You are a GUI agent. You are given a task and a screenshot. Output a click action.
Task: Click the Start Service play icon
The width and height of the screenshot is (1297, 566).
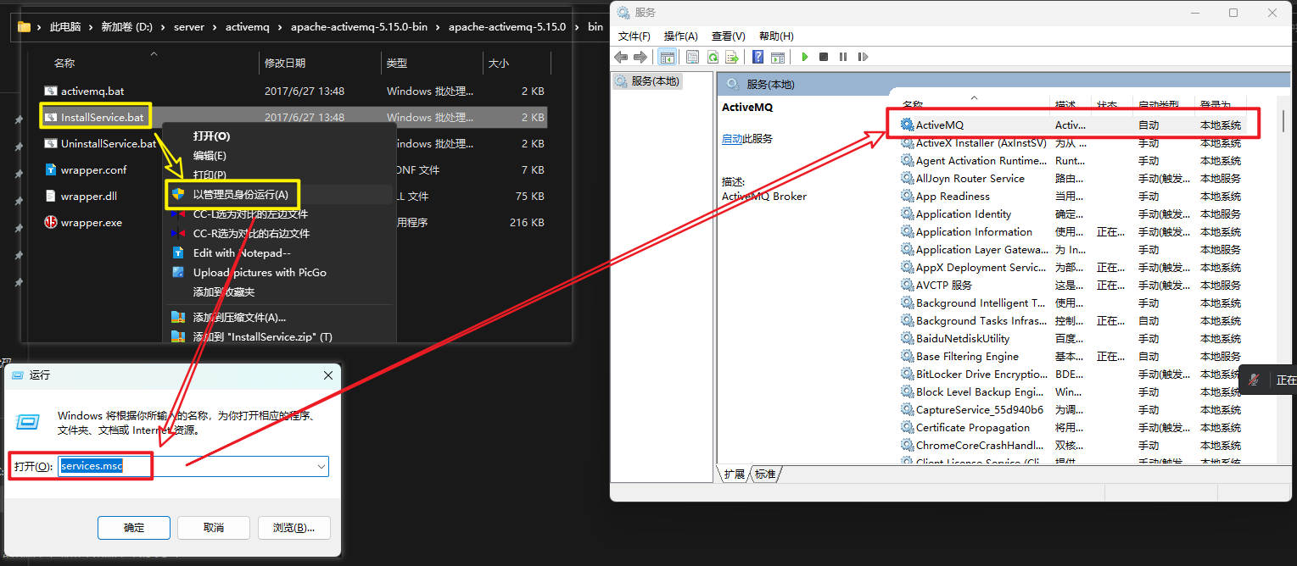tap(804, 57)
